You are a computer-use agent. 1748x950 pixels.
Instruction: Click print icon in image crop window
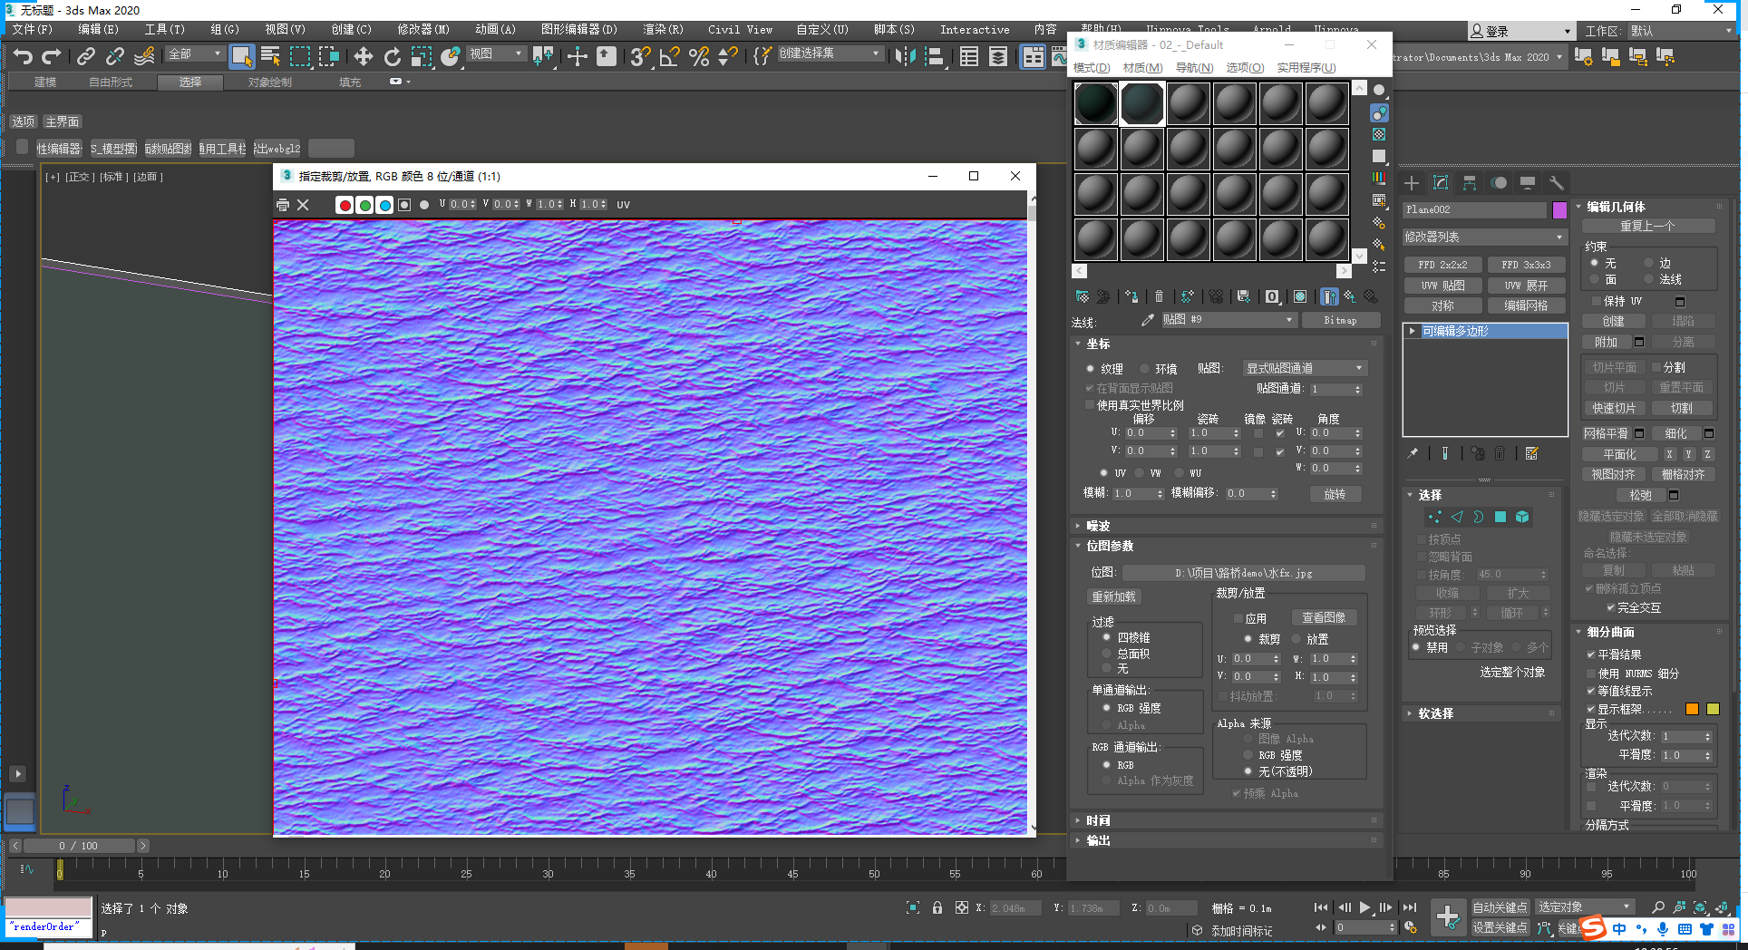283,205
